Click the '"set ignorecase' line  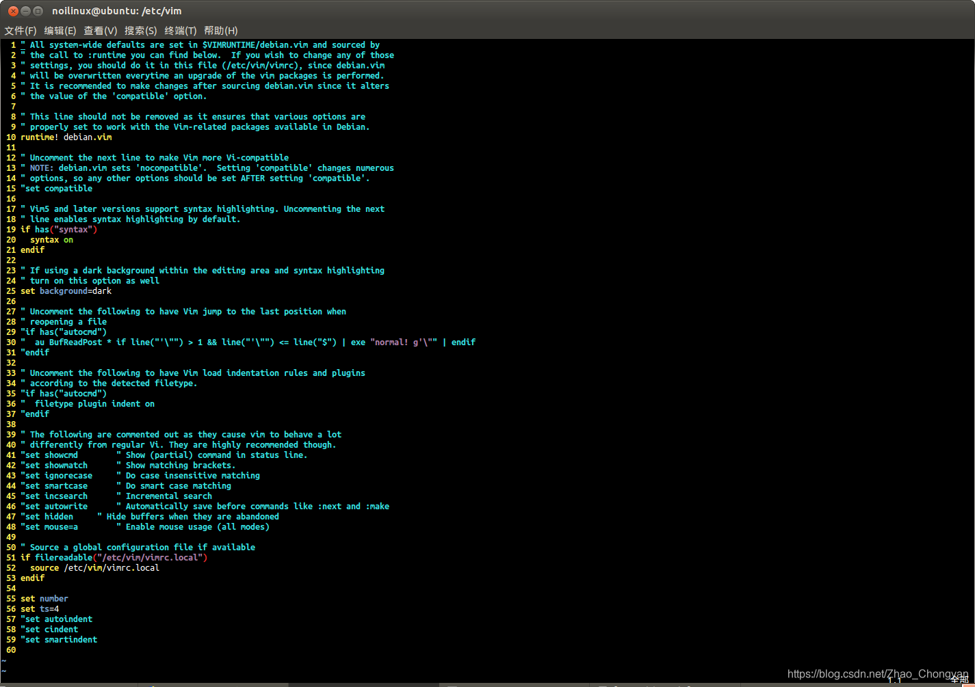[x=140, y=476]
